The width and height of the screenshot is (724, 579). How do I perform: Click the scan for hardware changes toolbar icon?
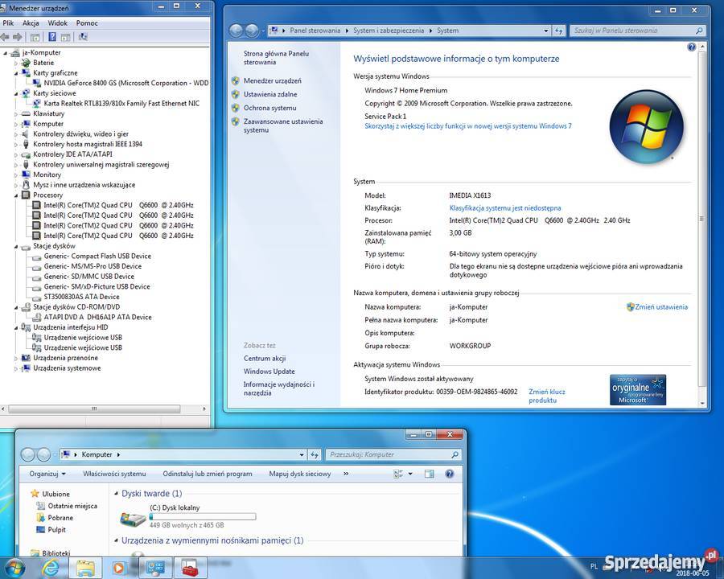pos(83,37)
